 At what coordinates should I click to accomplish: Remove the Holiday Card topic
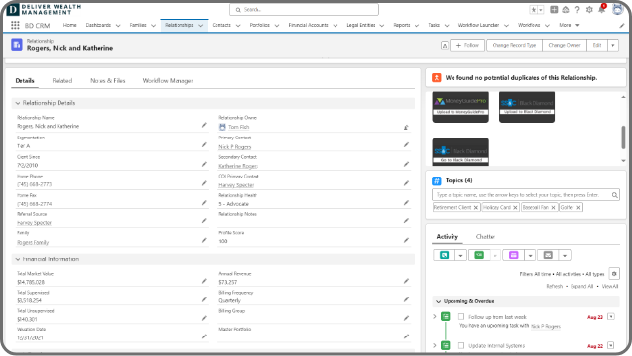click(515, 207)
